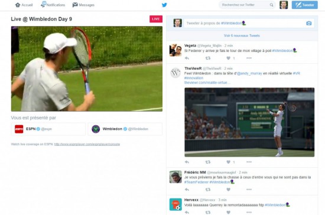This screenshot has height=215, width=325.
Task: Go to Accueil in navigation bar
Action: click(x=24, y=5)
